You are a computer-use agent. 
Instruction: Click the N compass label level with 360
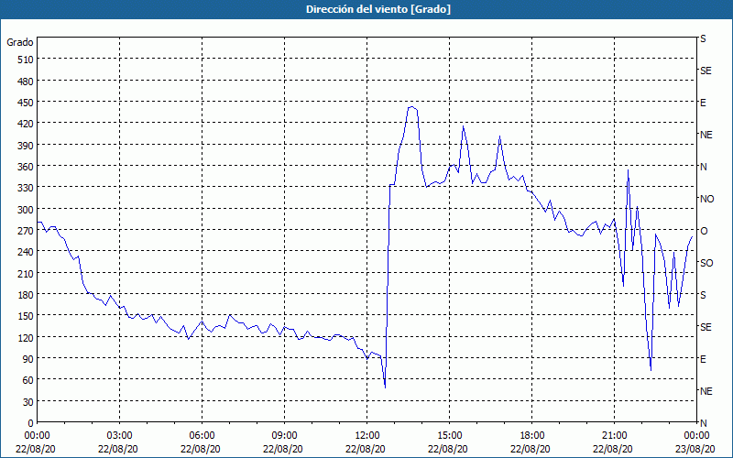point(703,167)
